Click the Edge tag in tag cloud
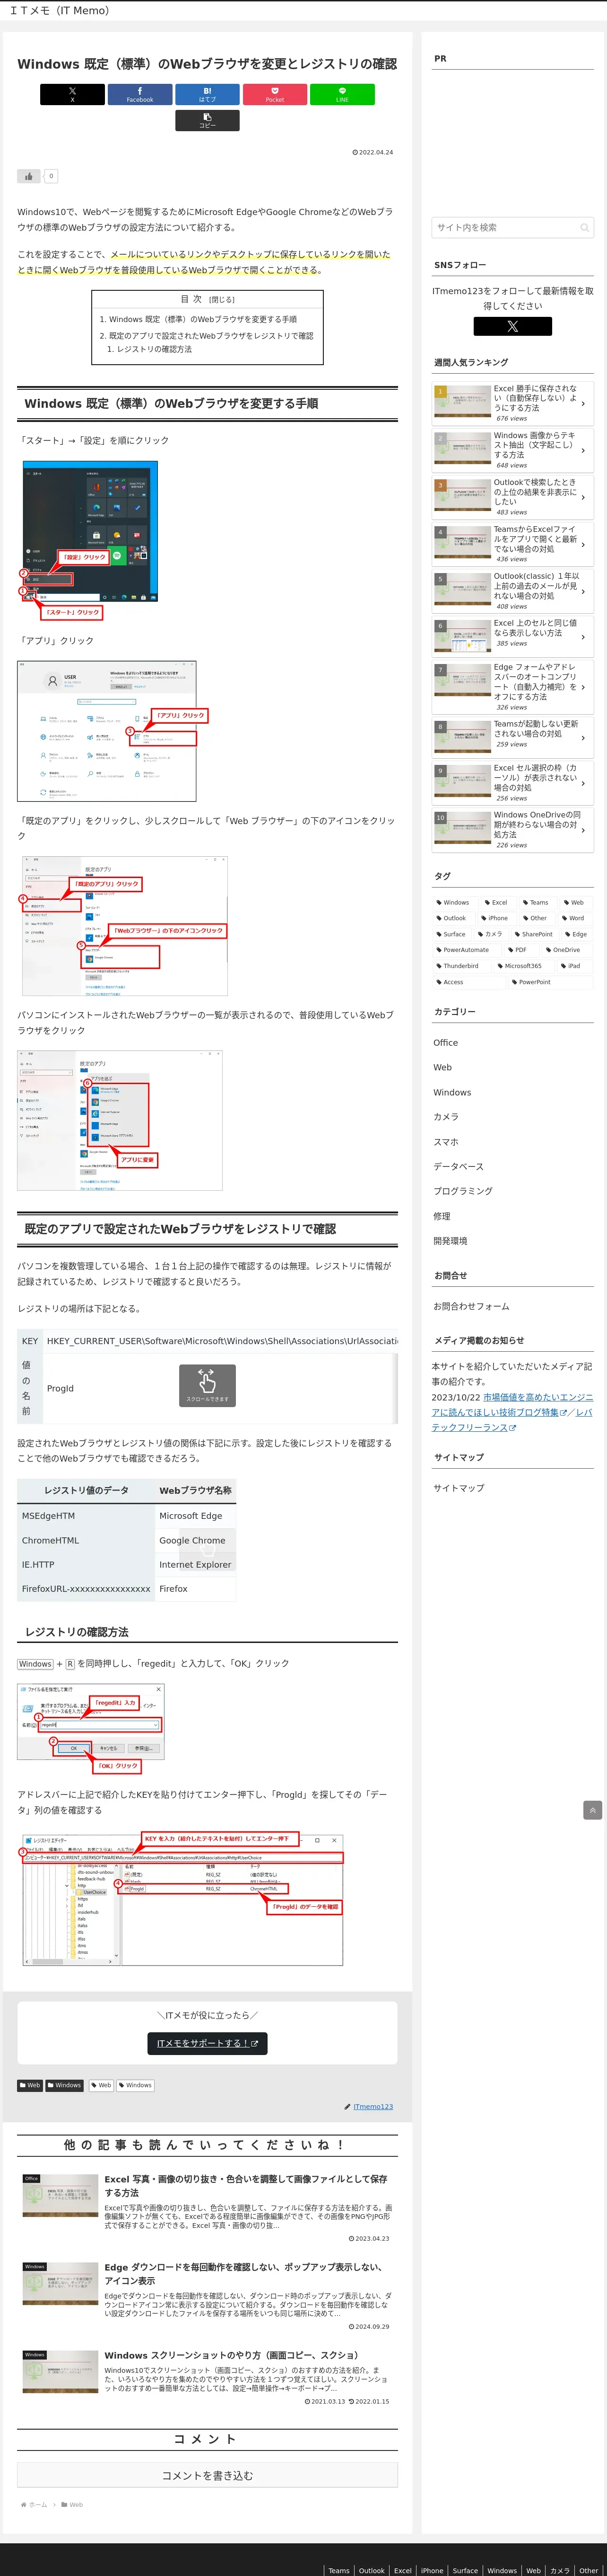This screenshot has height=2576, width=607. [x=576, y=934]
